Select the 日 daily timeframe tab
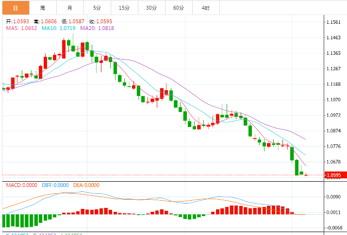The width and height of the screenshot is (347, 235). pos(16,8)
